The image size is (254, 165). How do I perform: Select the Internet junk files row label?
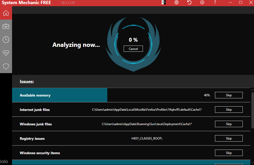pos(35,110)
